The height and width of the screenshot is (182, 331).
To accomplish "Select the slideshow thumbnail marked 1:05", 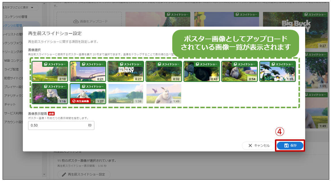I will click(278, 72).
